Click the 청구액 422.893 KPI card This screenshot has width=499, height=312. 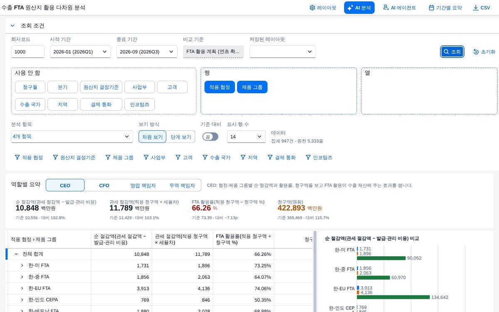(304, 209)
